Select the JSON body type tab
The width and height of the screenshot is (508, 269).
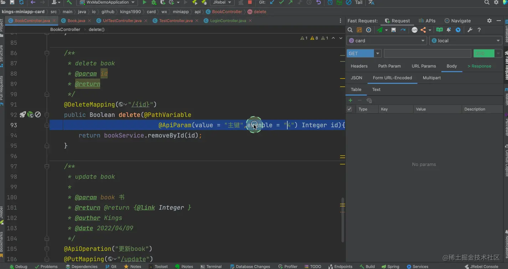[356, 78]
